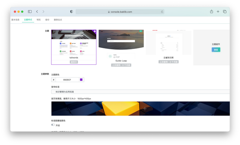Click the Guide-Leap last-used badge
The height and width of the screenshot is (145, 240).
(121, 65)
